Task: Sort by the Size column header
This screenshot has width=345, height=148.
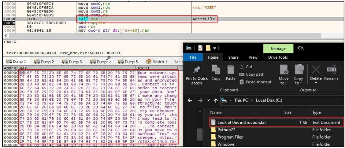Action: 287,112
